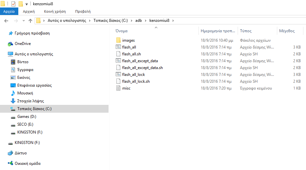Screen dimensions: 306x170
Task: Click the Up directory arrow icon
Action: [x=30, y=21]
